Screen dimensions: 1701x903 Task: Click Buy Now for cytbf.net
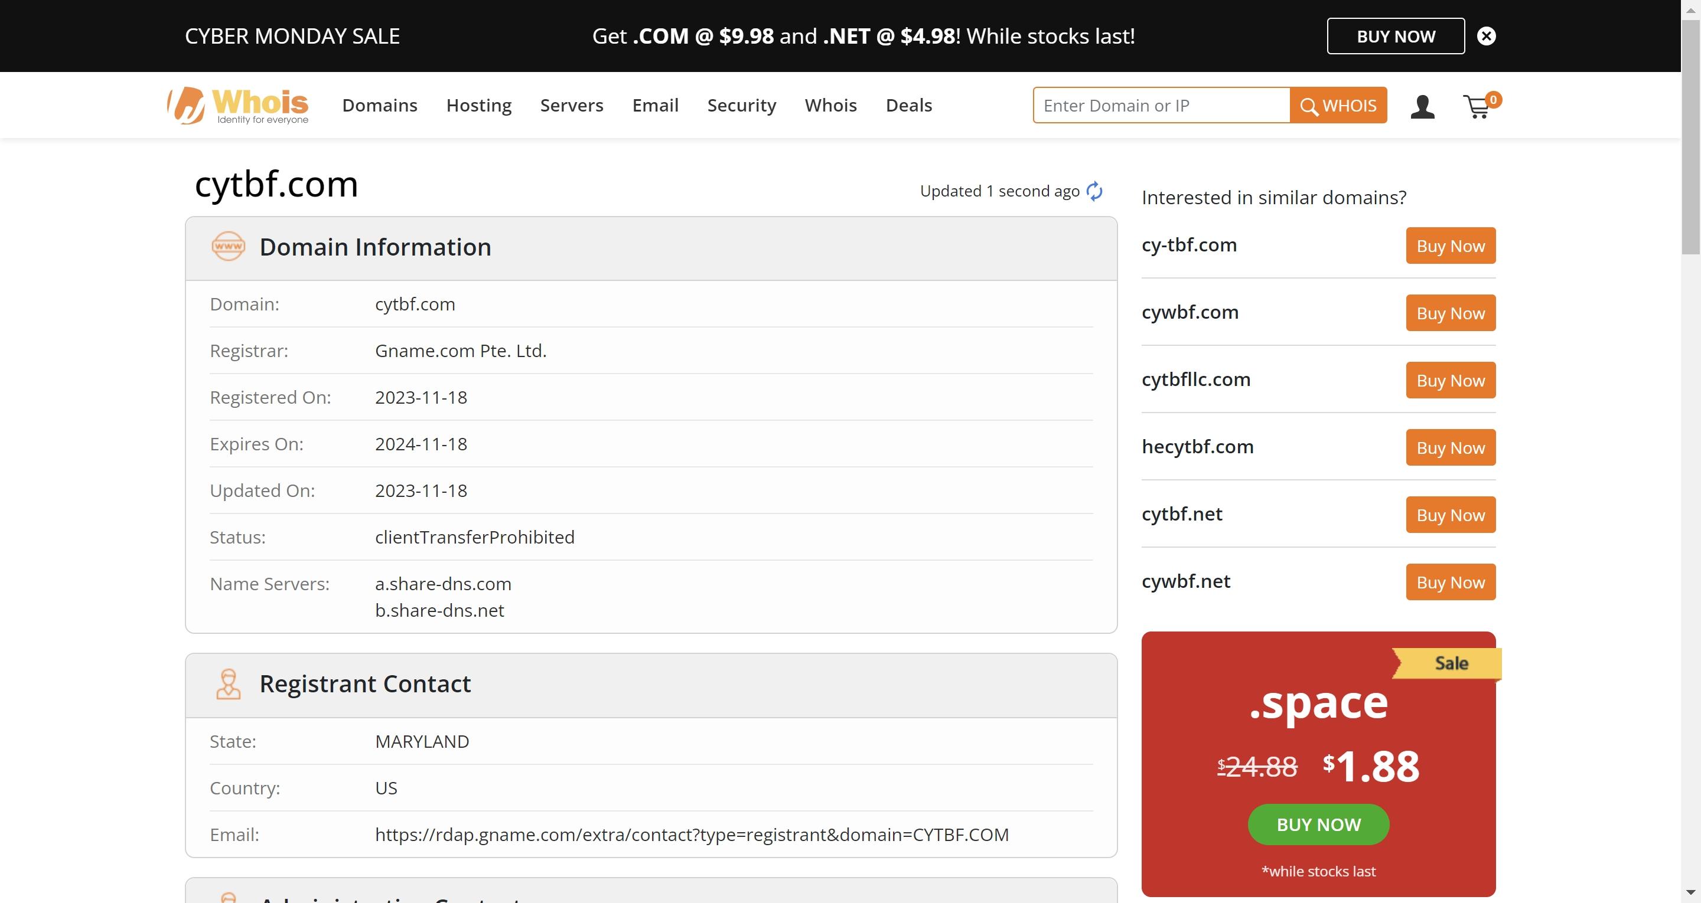click(x=1450, y=514)
